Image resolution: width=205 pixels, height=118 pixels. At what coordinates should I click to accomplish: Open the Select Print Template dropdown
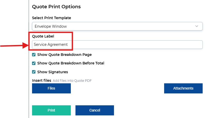pyautogui.click(x=117, y=26)
